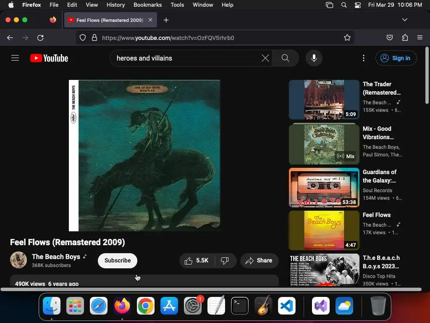Open The Beach Boys channel avatar
Viewport: 430px width, 323px height.
pos(18,260)
